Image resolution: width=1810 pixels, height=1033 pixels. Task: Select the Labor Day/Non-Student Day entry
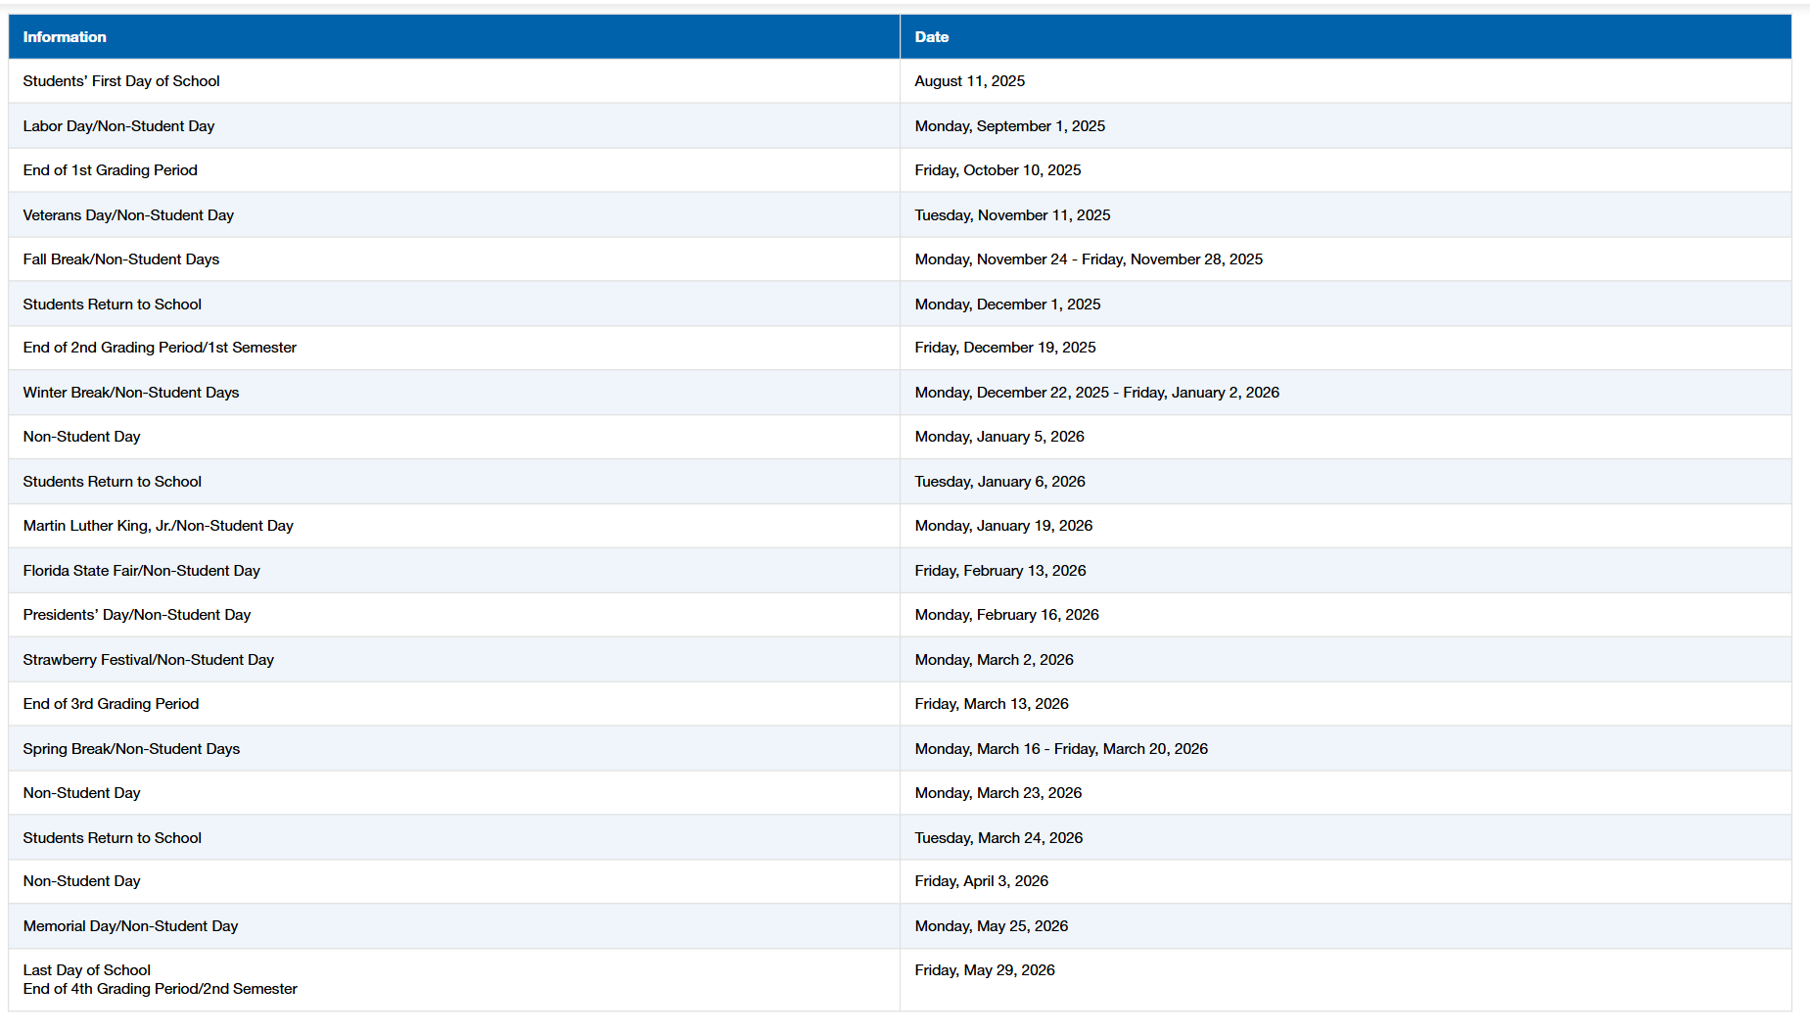pyautogui.click(x=118, y=125)
